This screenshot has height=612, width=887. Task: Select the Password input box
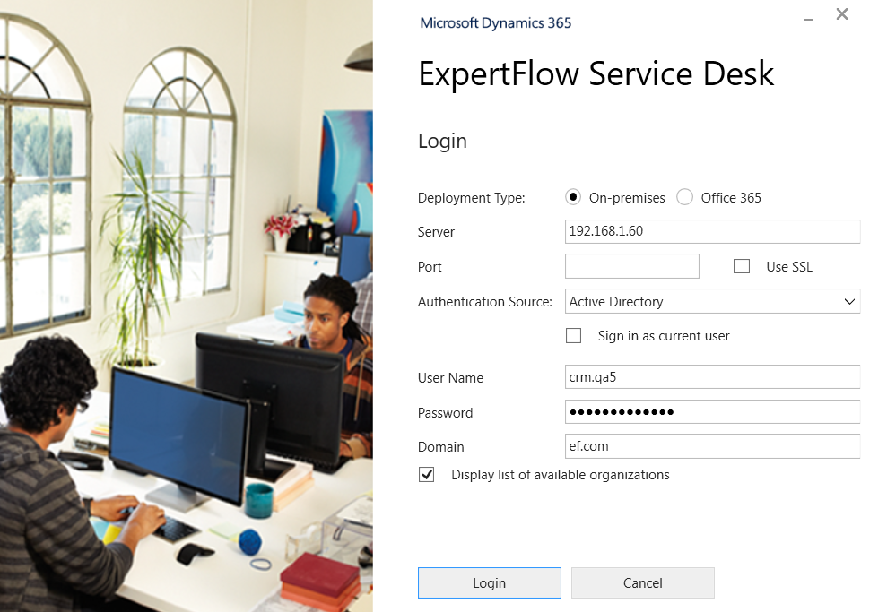712,412
